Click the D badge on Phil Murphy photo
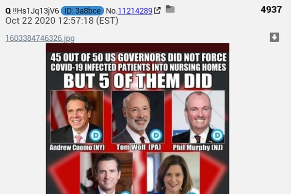The image size is (291, 194). 217,135
